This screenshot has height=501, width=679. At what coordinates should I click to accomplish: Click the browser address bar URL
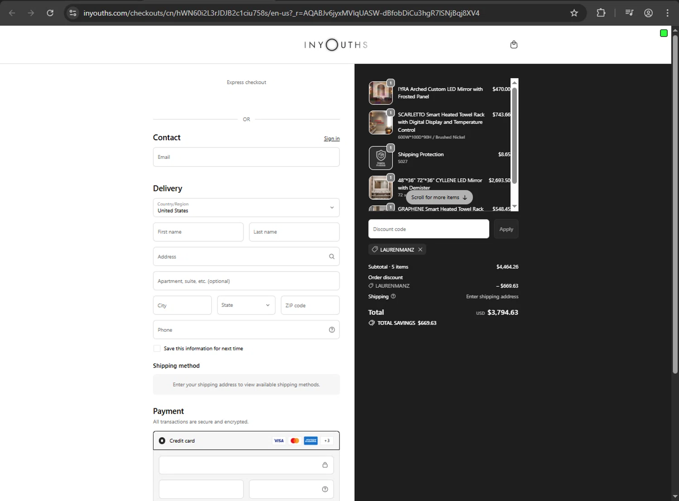tap(281, 13)
